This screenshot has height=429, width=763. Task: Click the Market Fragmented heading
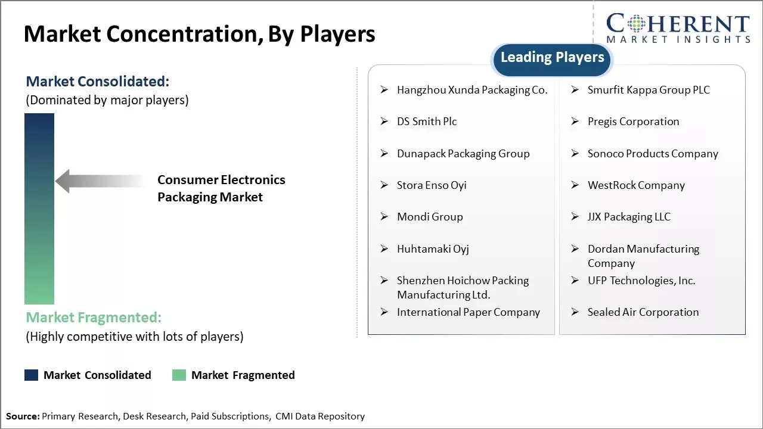click(94, 318)
